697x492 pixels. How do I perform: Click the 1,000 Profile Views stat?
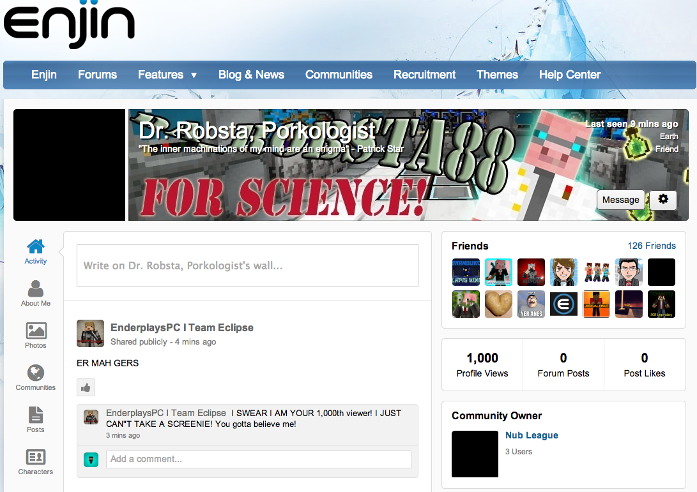[x=482, y=365]
